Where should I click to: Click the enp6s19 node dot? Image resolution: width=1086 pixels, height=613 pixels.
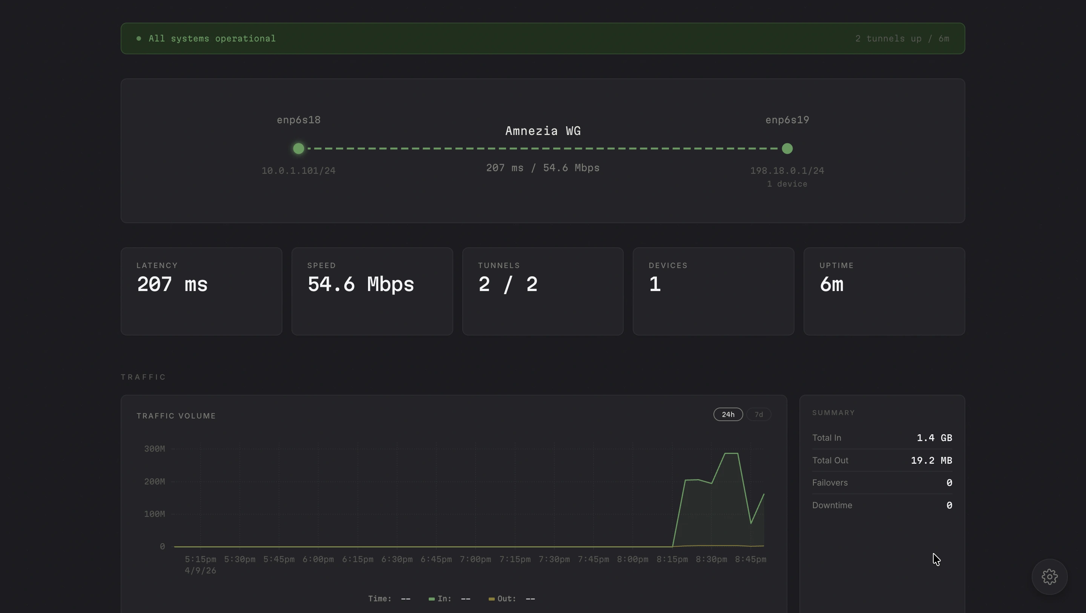click(x=787, y=149)
